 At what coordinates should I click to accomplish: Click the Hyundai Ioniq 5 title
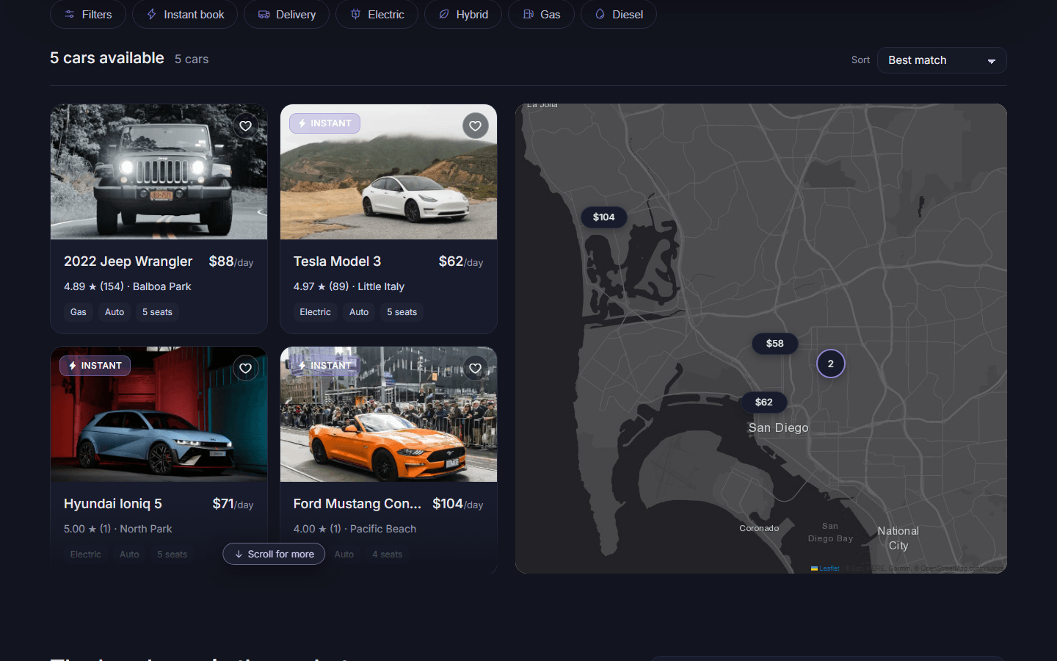[x=113, y=504]
